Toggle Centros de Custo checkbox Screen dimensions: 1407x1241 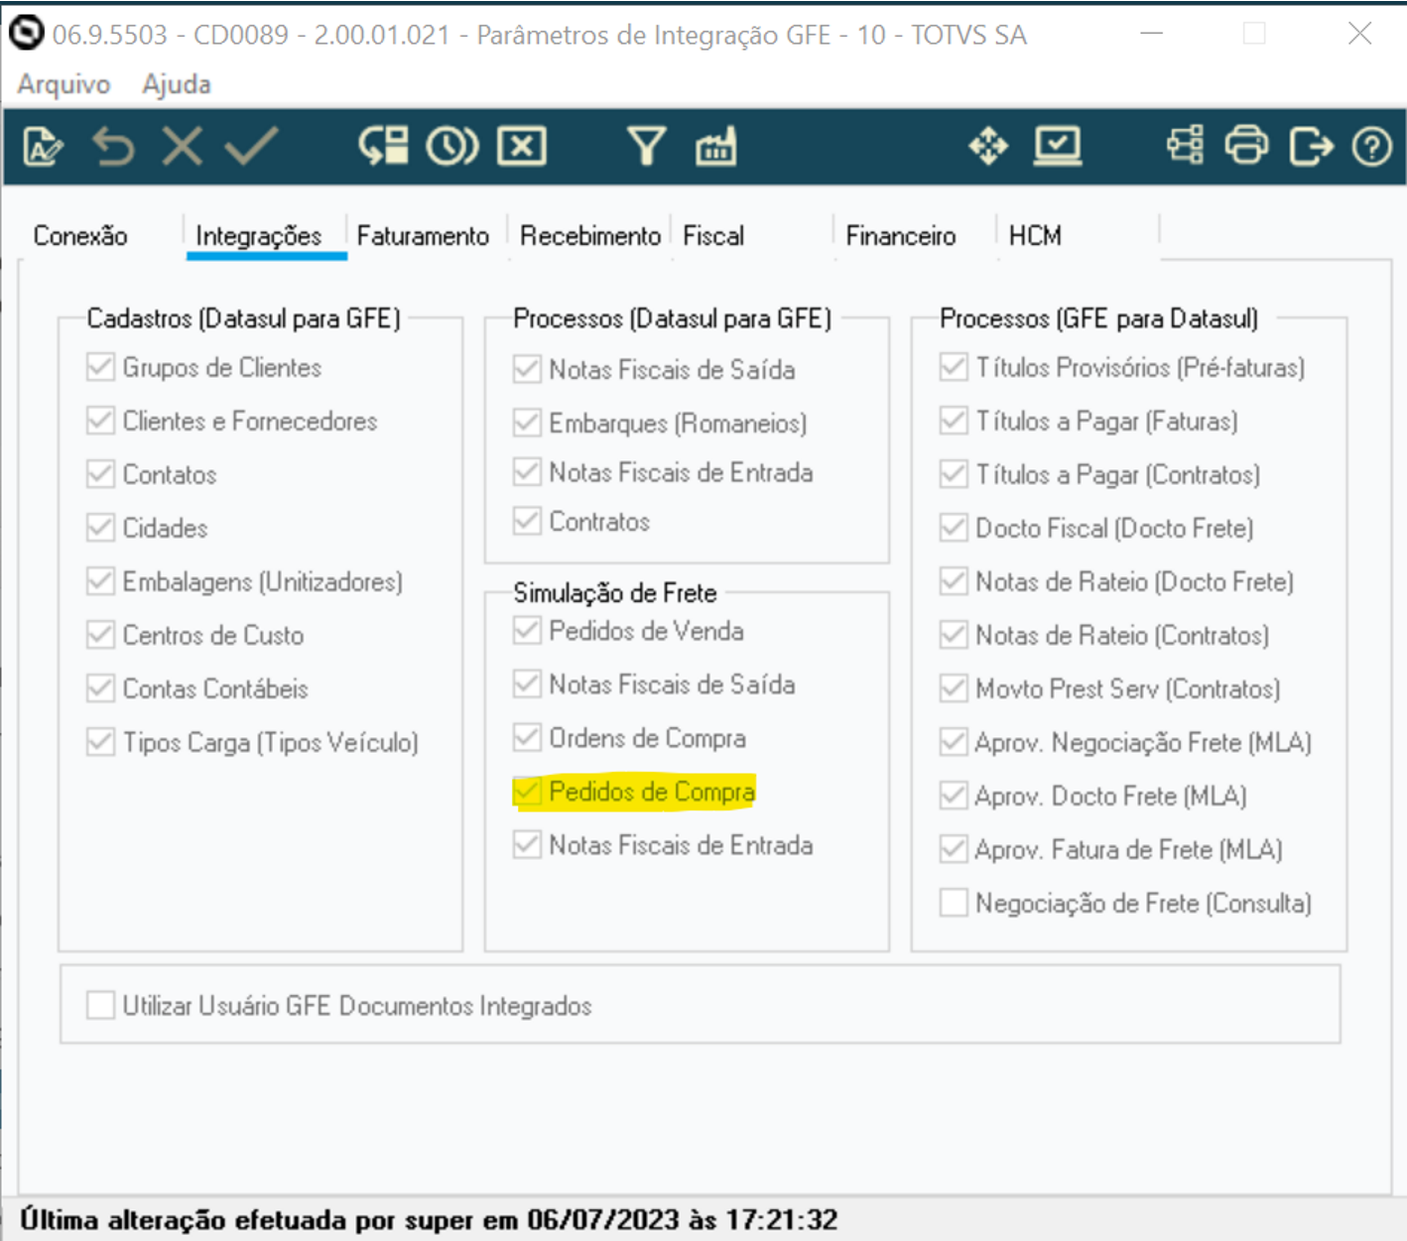click(x=100, y=635)
